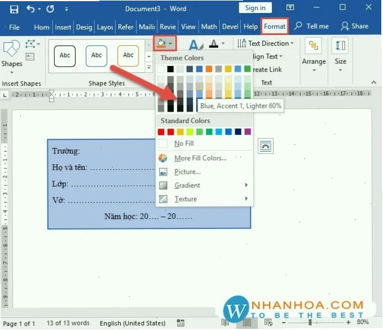This screenshot has height=330, width=383.
Task: Collapse the ribbon with the chevron
Action: point(373,82)
